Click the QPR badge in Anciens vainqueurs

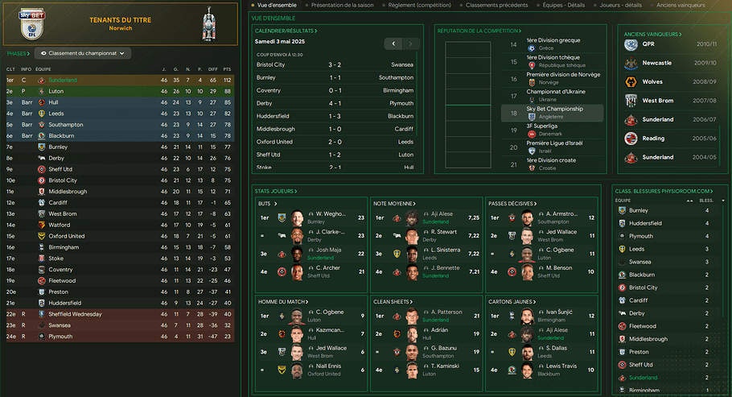pos(631,44)
